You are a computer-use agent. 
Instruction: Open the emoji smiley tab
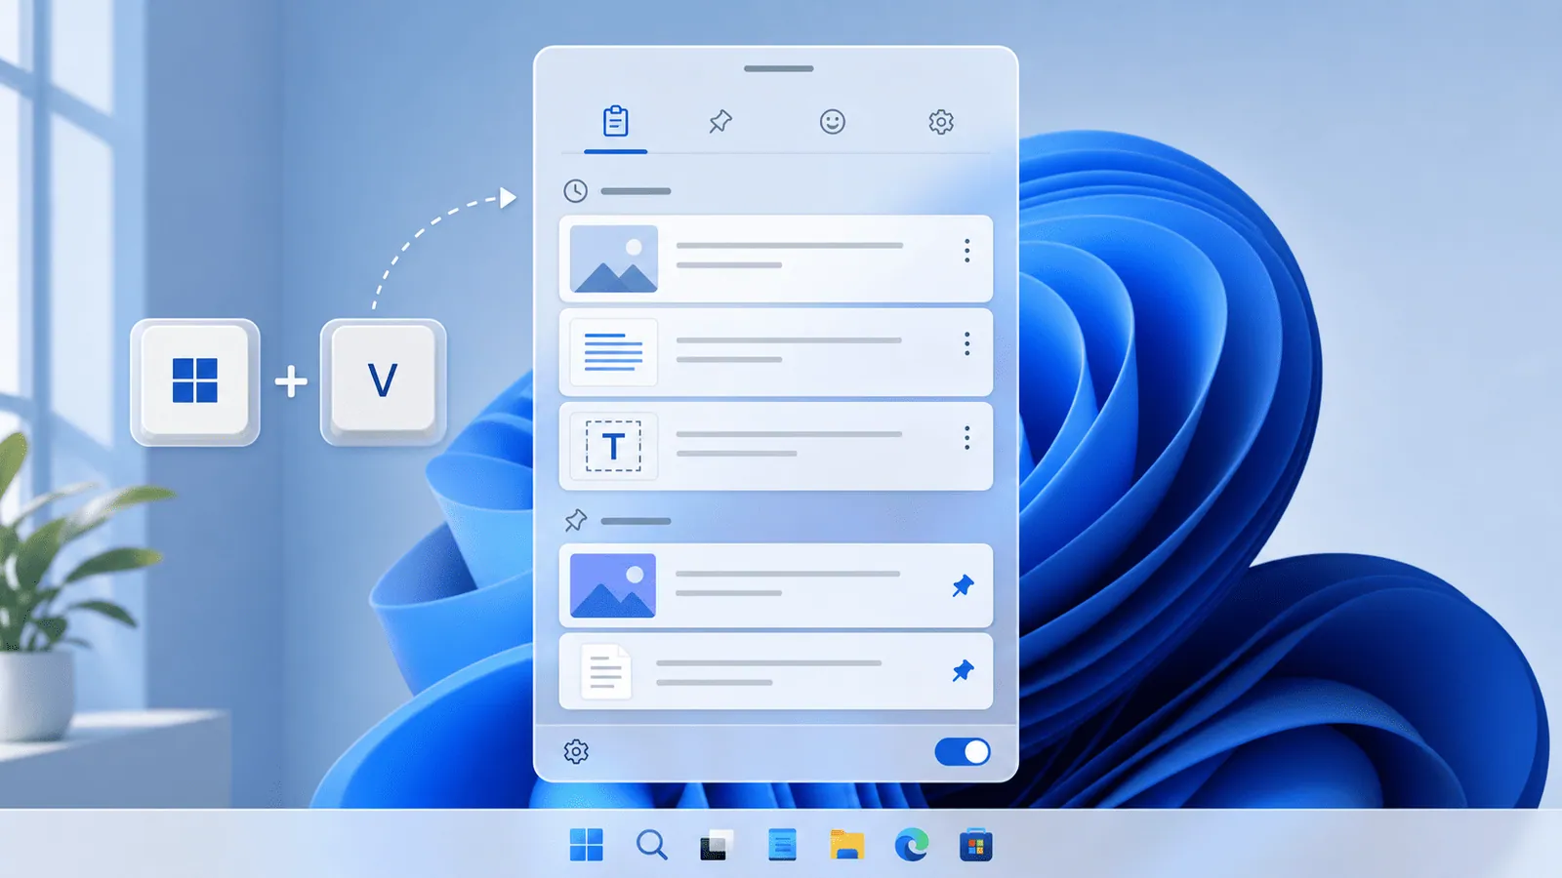click(832, 122)
